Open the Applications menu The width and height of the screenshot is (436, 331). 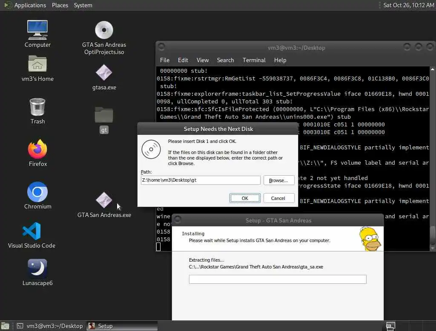[x=30, y=5]
